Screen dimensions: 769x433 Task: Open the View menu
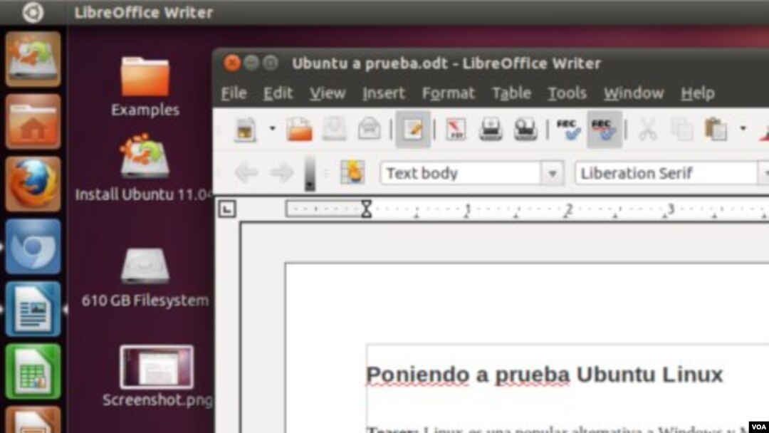[327, 93]
